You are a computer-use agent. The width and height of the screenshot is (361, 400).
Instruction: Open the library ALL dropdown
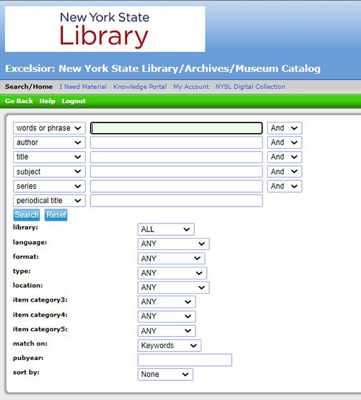(x=166, y=229)
